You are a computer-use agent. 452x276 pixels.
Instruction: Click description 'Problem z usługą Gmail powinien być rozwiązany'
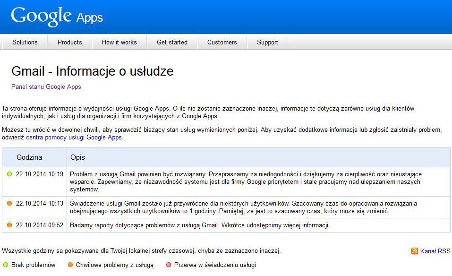[x=246, y=181]
